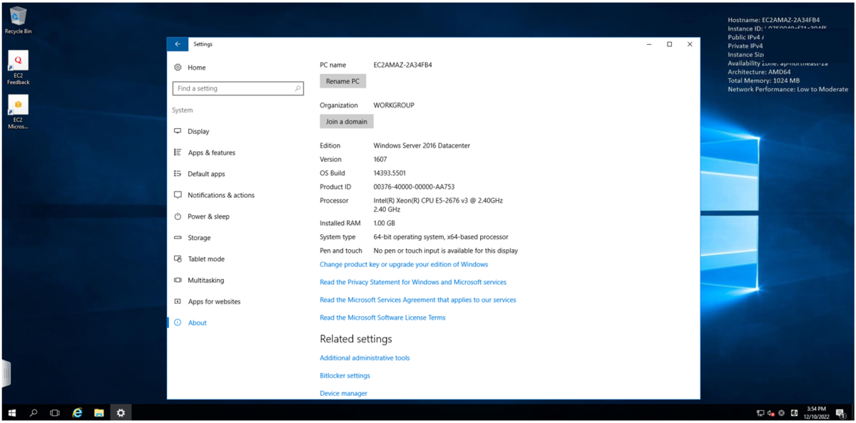Image resolution: width=856 pixels, height=423 pixels.
Task: Open Power & sleep settings
Action: (208, 216)
